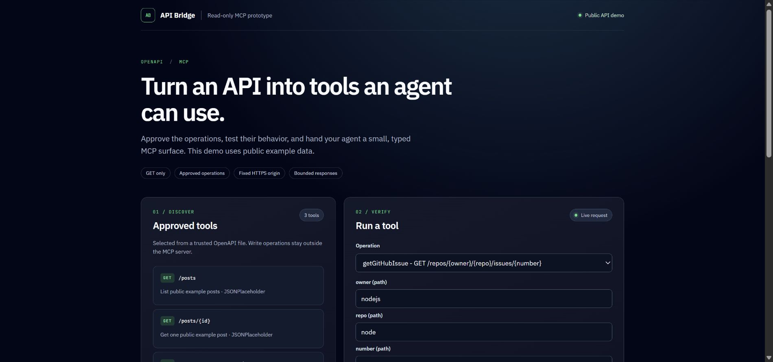
Task: Click the 'repo (path)' label
Action: tap(369, 316)
